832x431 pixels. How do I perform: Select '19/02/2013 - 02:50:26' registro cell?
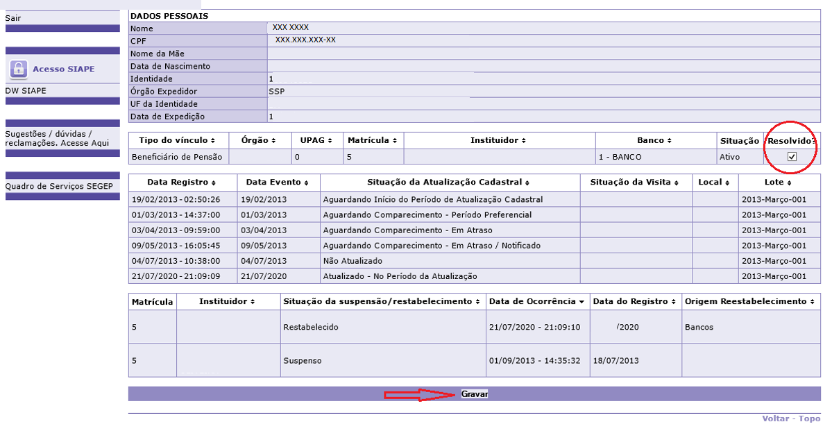(x=182, y=200)
